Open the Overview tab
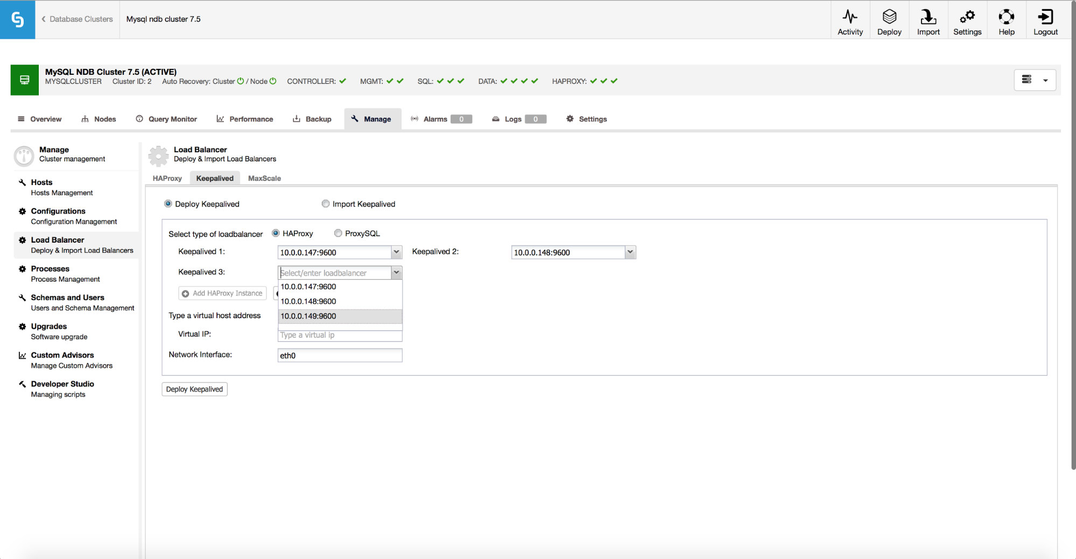Image resolution: width=1076 pixels, height=559 pixels. pos(40,119)
